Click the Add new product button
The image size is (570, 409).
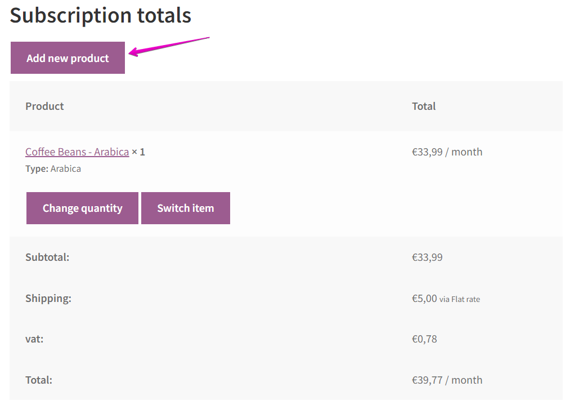68,57
